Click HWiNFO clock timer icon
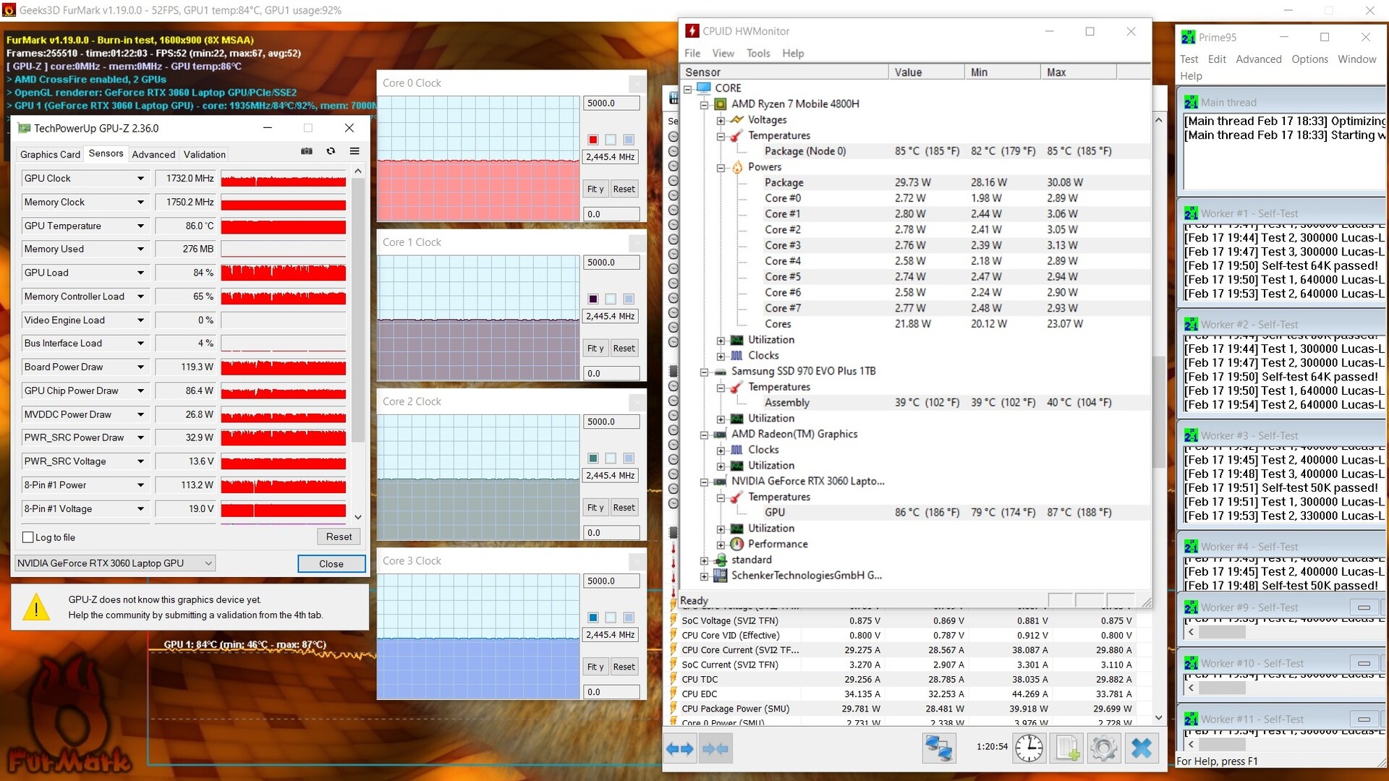1389x781 pixels. pos(1029,748)
